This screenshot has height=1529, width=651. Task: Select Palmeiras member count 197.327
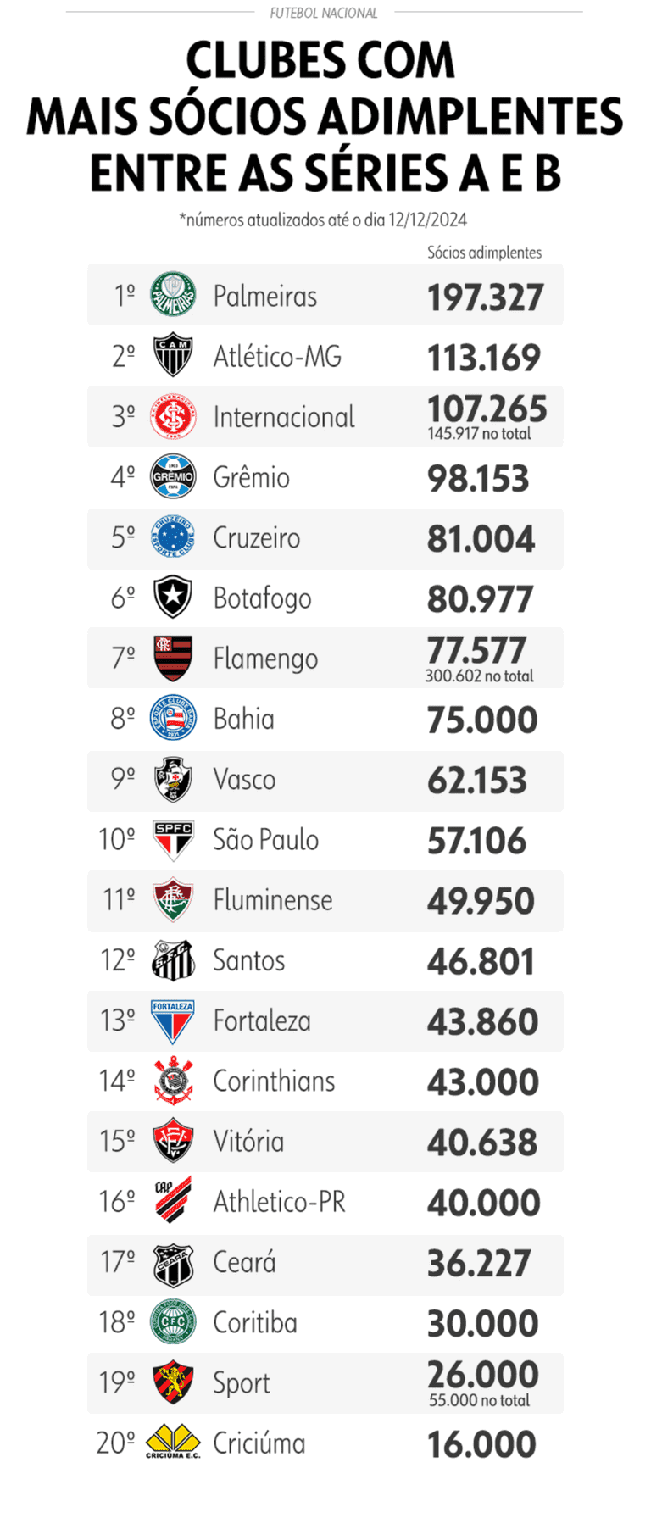pyautogui.click(x=485, y=297)
